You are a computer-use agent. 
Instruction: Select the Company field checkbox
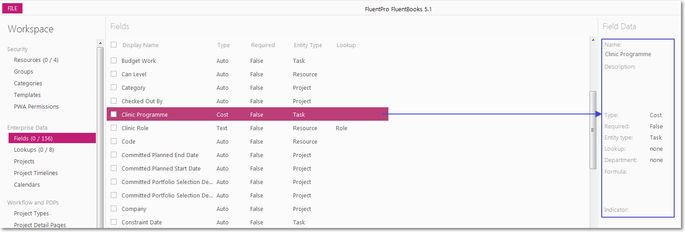coord(114,209)
